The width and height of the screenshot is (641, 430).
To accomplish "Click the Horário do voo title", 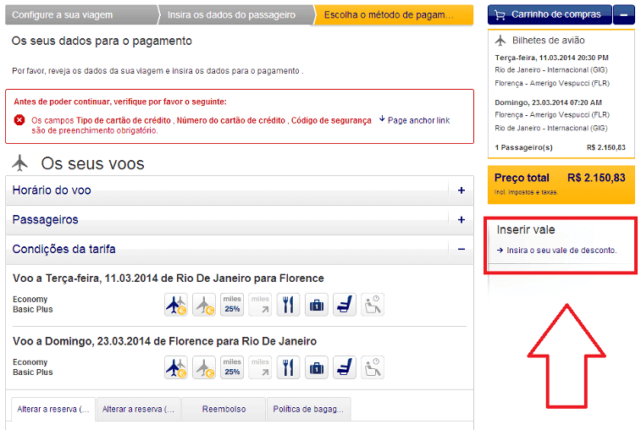I will pyautogui.click(x=52, y=190).
